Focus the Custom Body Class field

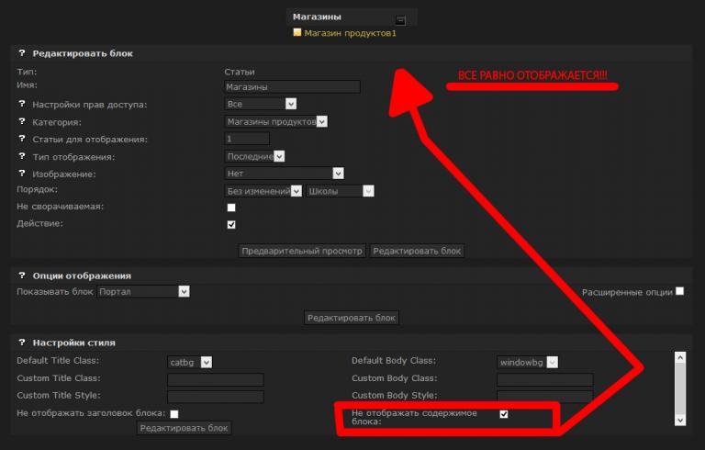[545, 379]
